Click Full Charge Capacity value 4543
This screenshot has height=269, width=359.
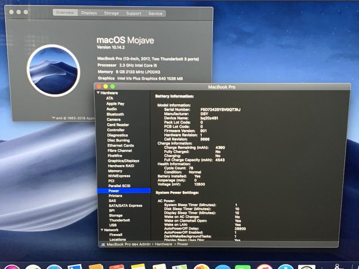pyautogui.click(x=220, y=160)
